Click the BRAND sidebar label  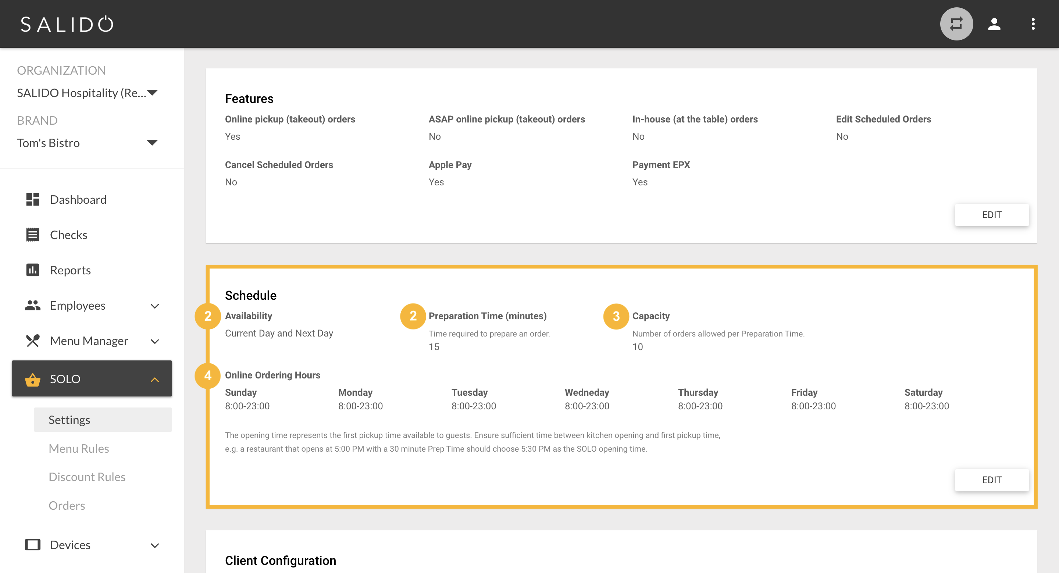[37, 120]
